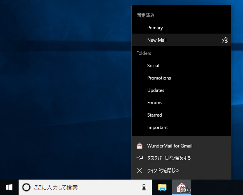The height and width of the screenshot is (195, 243).
Task: Open the Social folder
Action: tap(181, 66)
